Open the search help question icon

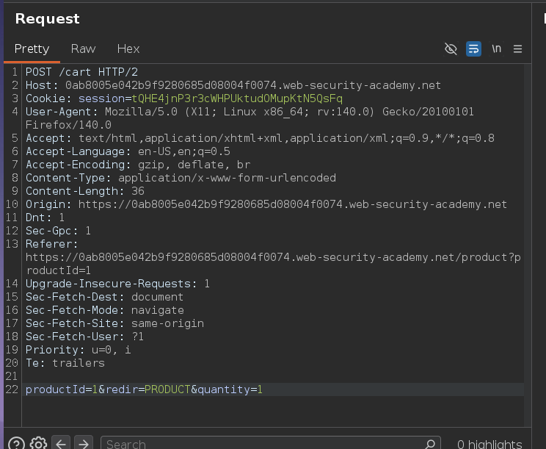16,444
